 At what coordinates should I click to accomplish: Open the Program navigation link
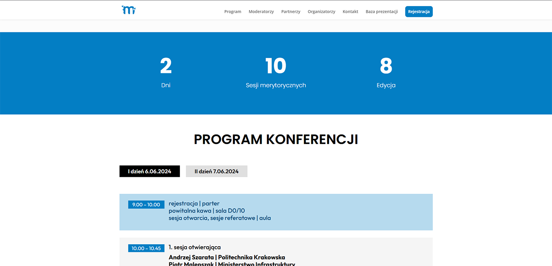(x=233, y=12)
